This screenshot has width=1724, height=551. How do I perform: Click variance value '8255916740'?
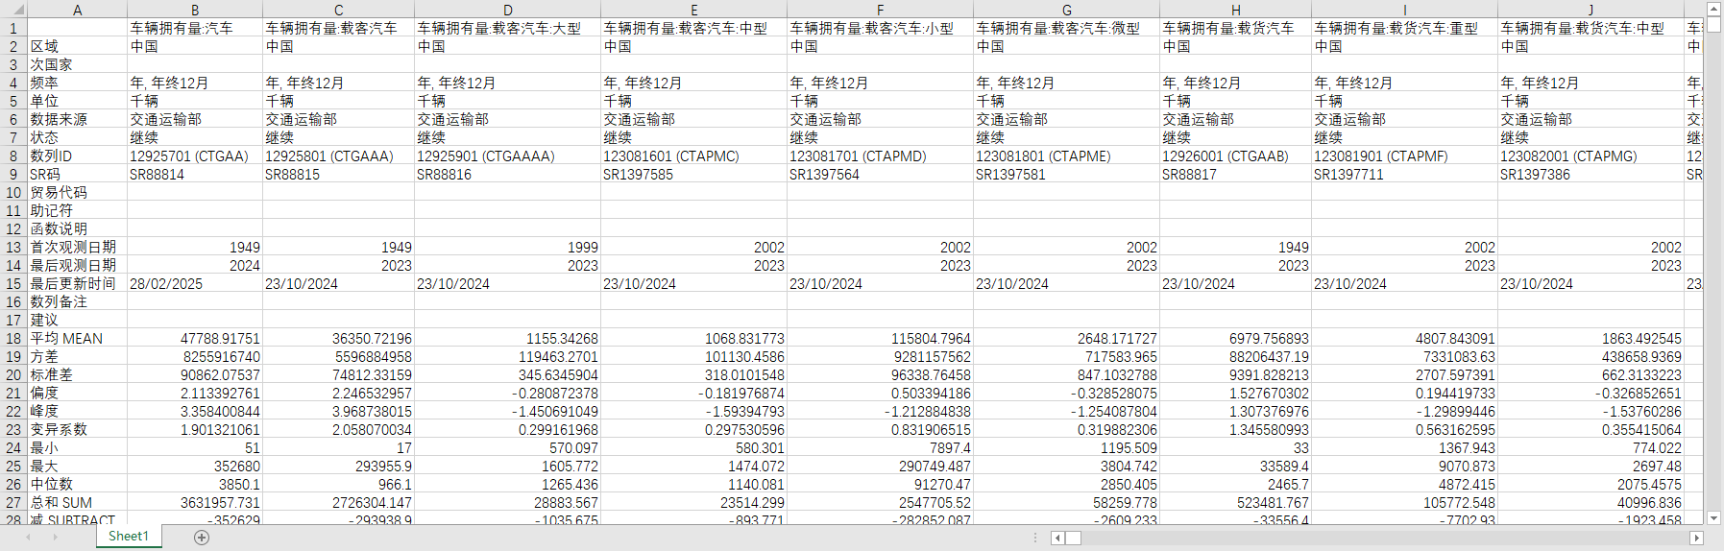click(x=195, y=356)
